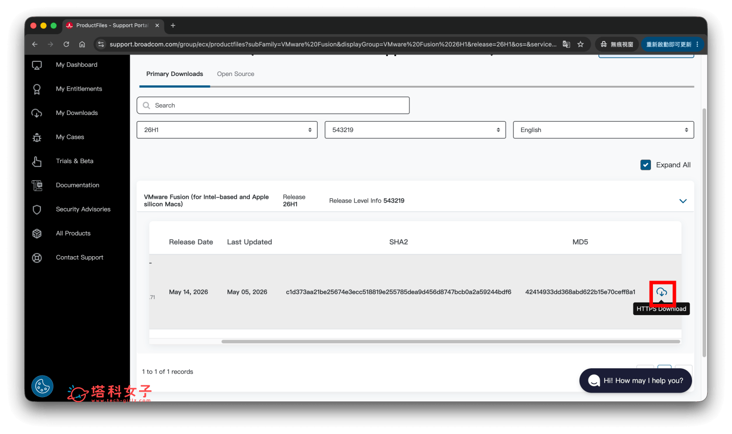Open Security Advisories link

(83, 209)
